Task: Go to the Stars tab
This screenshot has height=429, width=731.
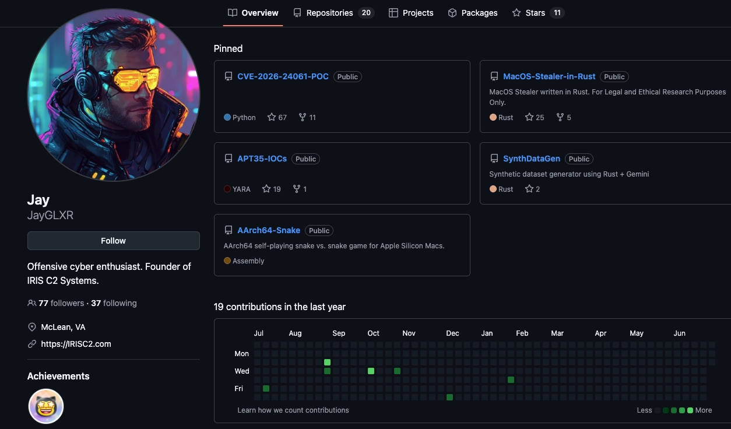Action: (x=538, y=13)
